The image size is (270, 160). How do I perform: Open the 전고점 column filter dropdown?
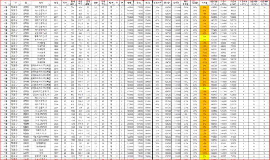(170, 4)
